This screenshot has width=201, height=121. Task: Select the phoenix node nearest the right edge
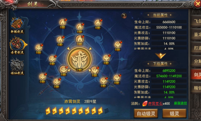118,45
